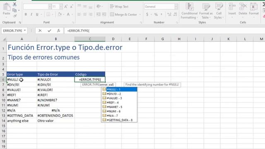This screenshot has height=149, width=265.
Task: Click the Paste clipboard icon
Action: (x=7, y=7)
